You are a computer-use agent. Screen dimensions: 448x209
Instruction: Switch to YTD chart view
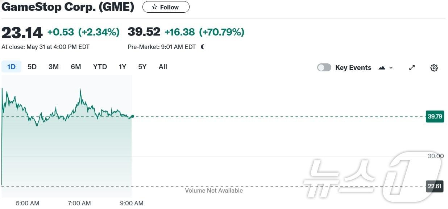pyautogui.click(x=100, y=67)
